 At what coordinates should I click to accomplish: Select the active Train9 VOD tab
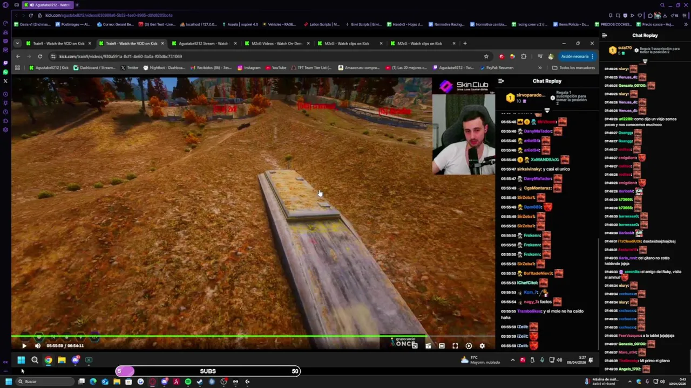tap(131, 43)
